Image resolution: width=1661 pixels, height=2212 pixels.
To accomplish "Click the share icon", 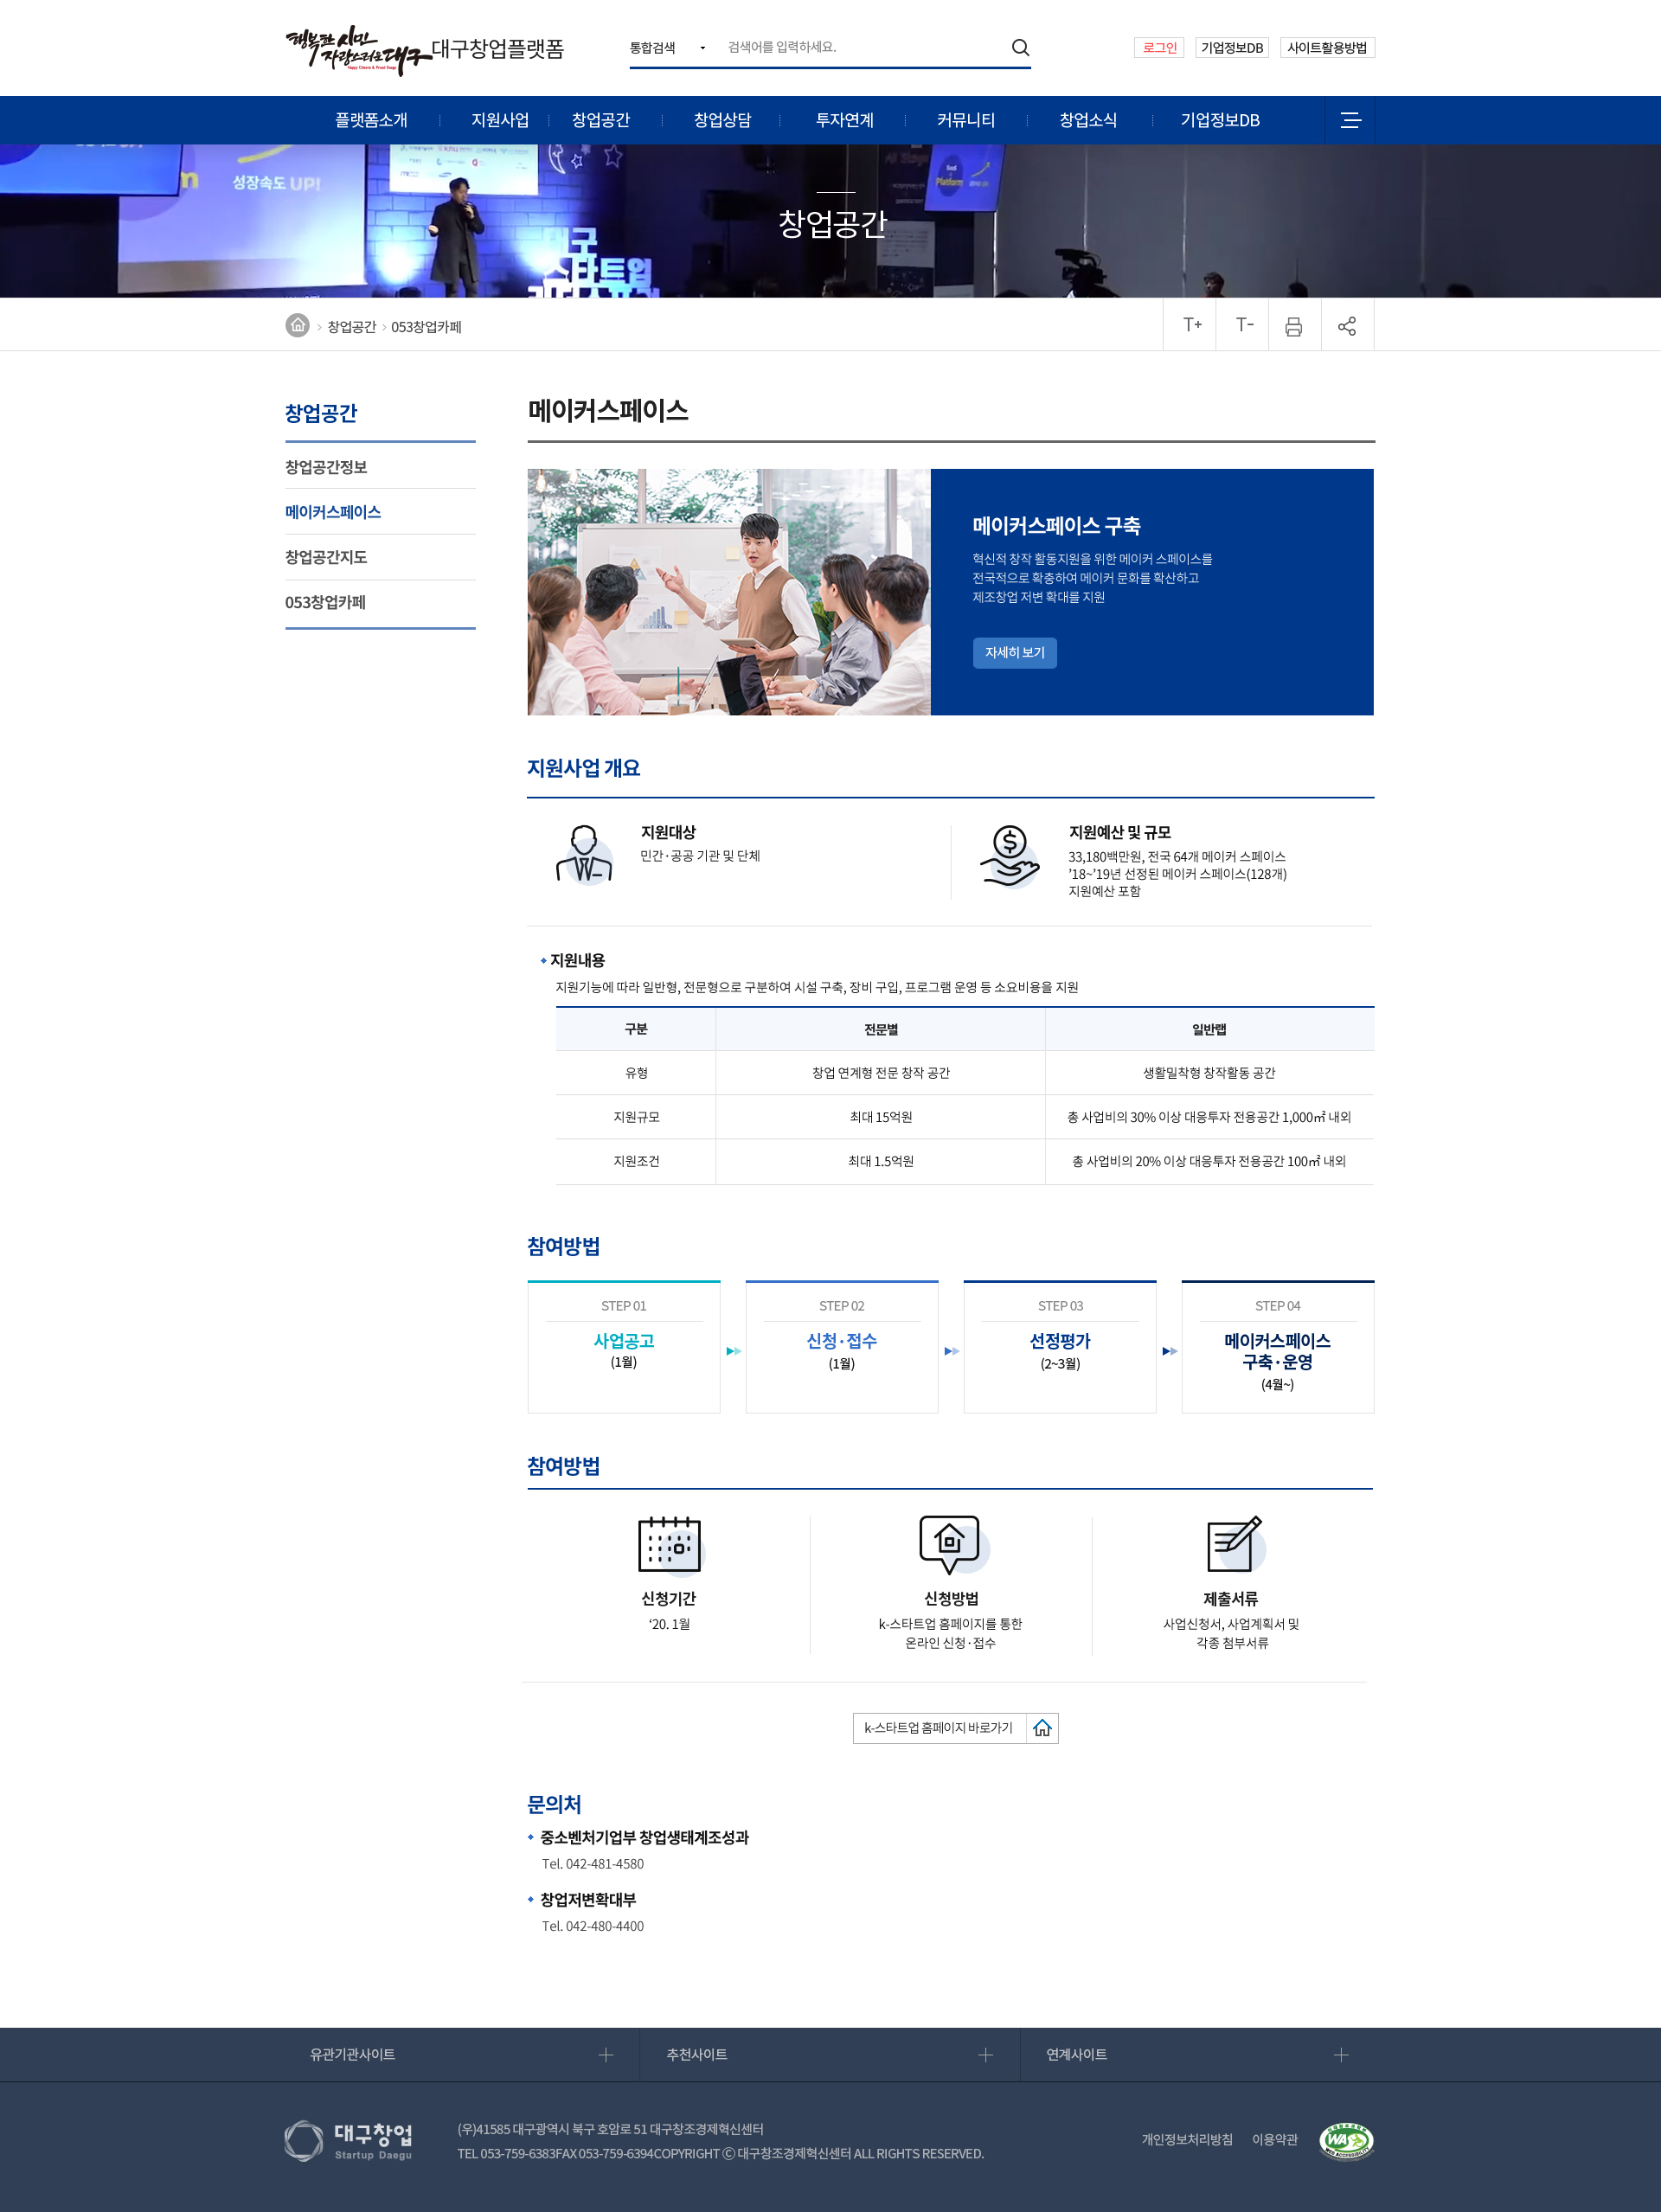I will pyautogui.click(x=1346, y=326).
